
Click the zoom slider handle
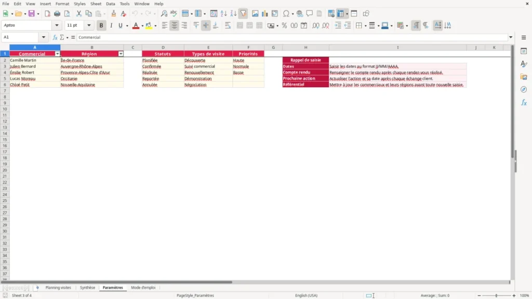[496, 295]
